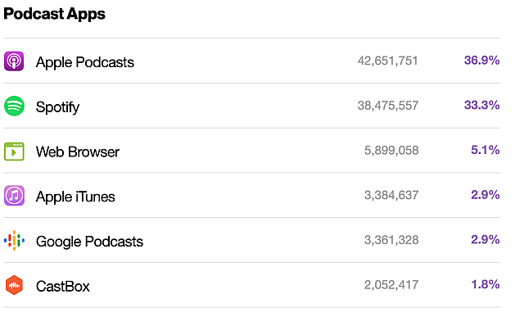Screen dimensions: 524x317
Task: Click the 42,651,751 download count
Action: [388, 61]
